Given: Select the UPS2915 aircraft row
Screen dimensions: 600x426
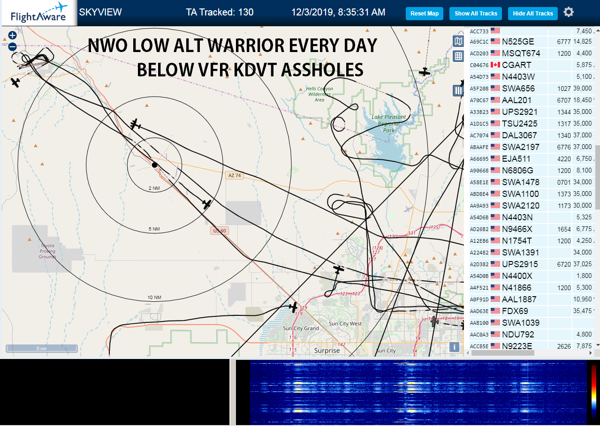Looking at the screenshot, I should (532, 264).
